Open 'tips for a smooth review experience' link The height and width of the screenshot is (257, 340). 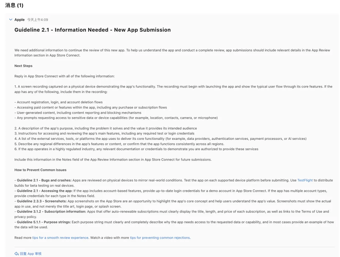[60, 237]
